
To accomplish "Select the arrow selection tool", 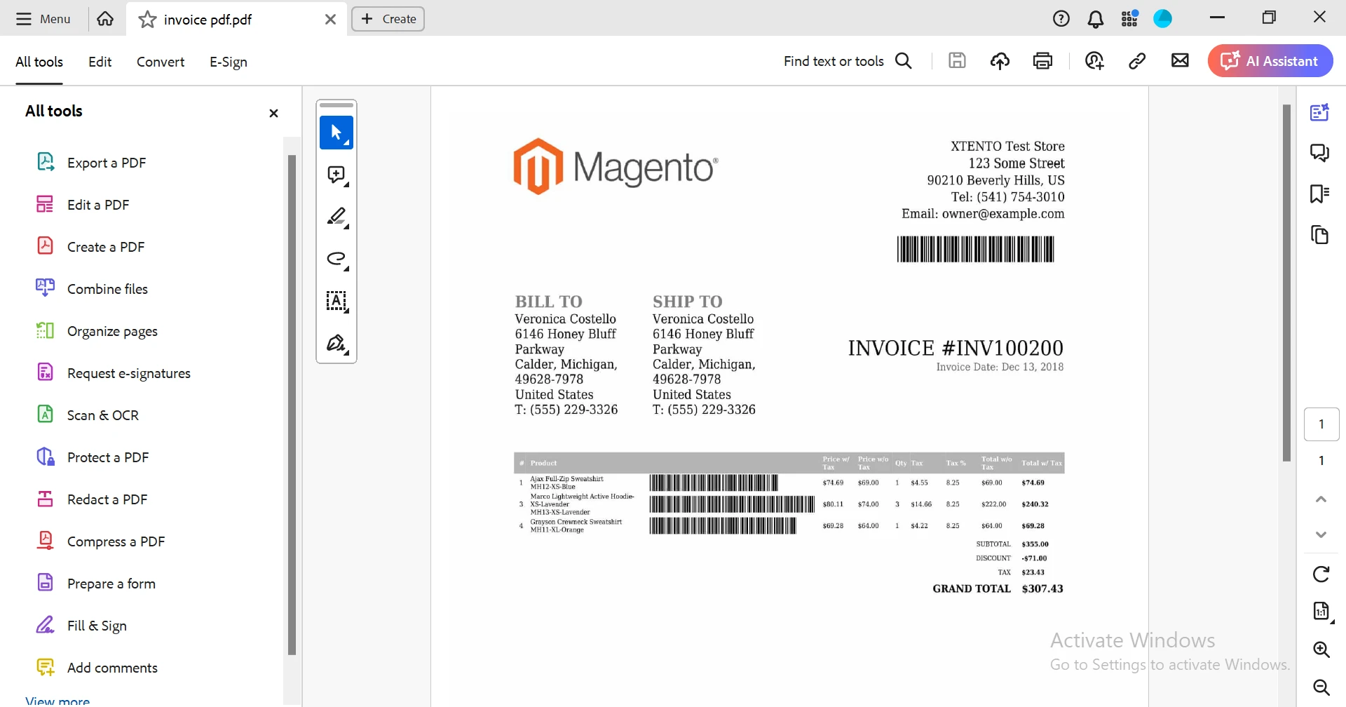I will pos(336,133).
